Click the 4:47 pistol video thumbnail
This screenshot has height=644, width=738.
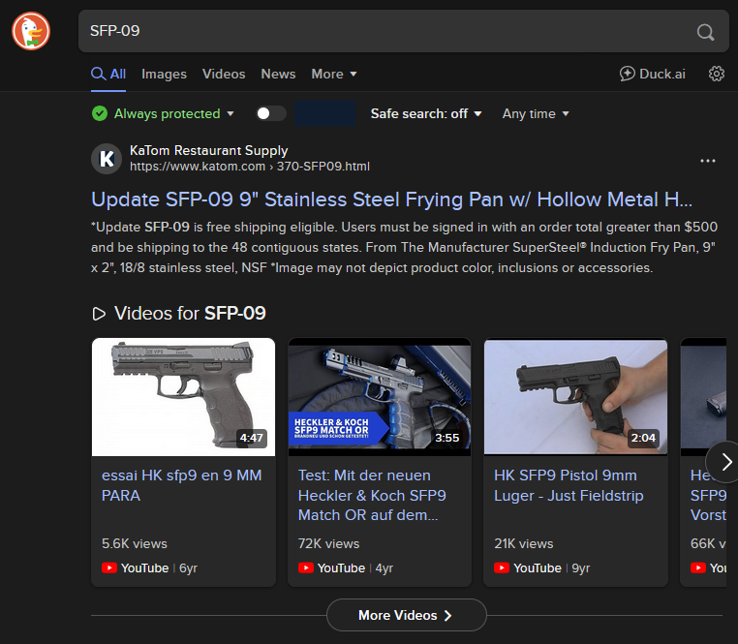pos(184,397)
